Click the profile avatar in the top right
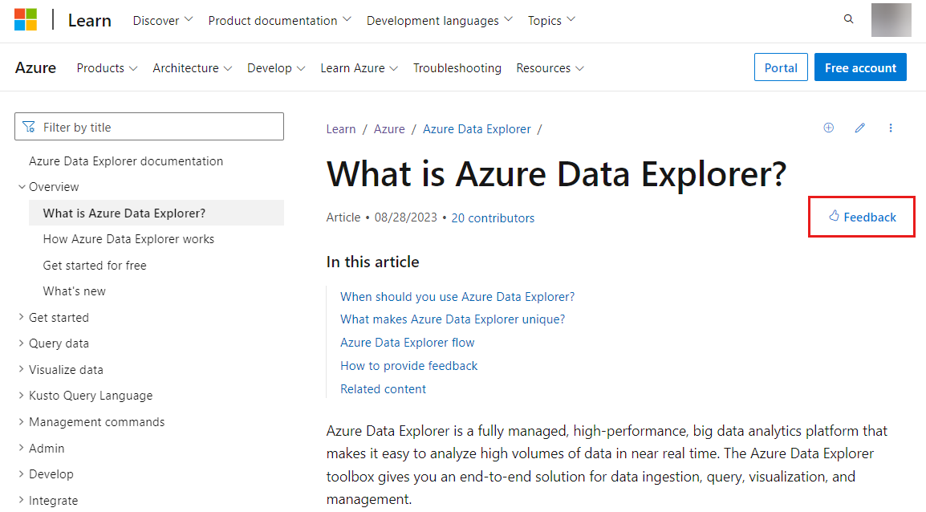926x512 pixels. 891,20
